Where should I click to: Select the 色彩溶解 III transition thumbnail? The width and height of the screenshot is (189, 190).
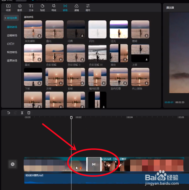pos(97,53)
